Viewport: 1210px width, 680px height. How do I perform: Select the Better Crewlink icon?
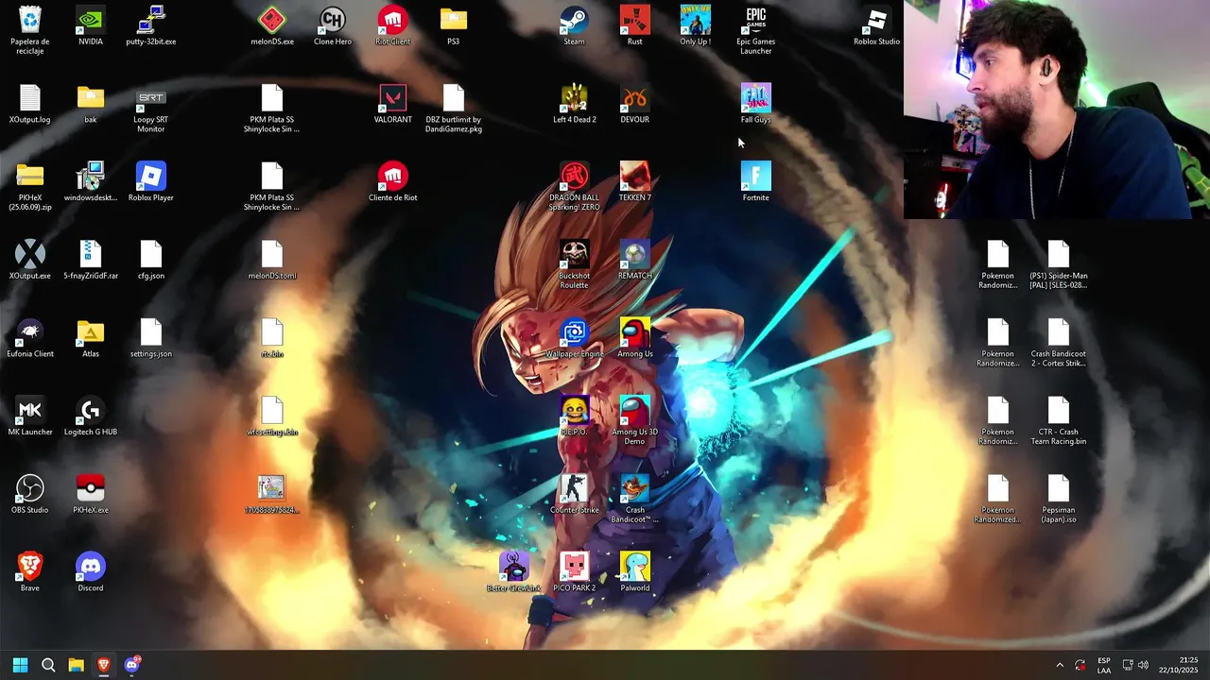click(514, 567)
